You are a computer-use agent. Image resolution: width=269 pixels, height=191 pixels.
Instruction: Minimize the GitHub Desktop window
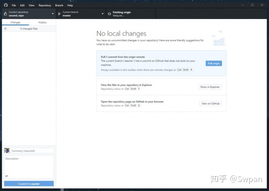click(242, 5)
